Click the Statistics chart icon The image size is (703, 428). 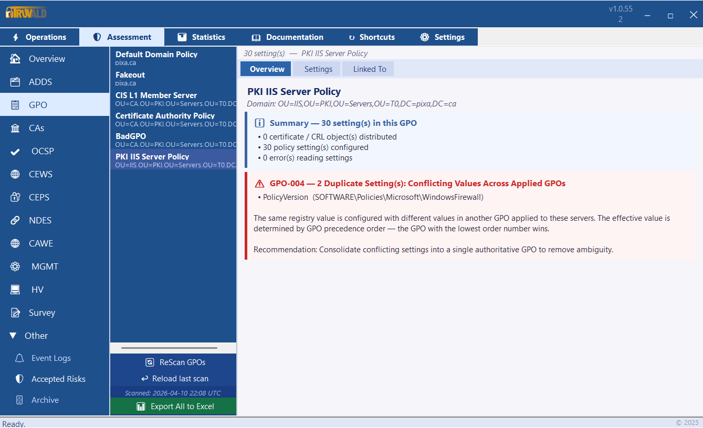click(x=182, y=37)
